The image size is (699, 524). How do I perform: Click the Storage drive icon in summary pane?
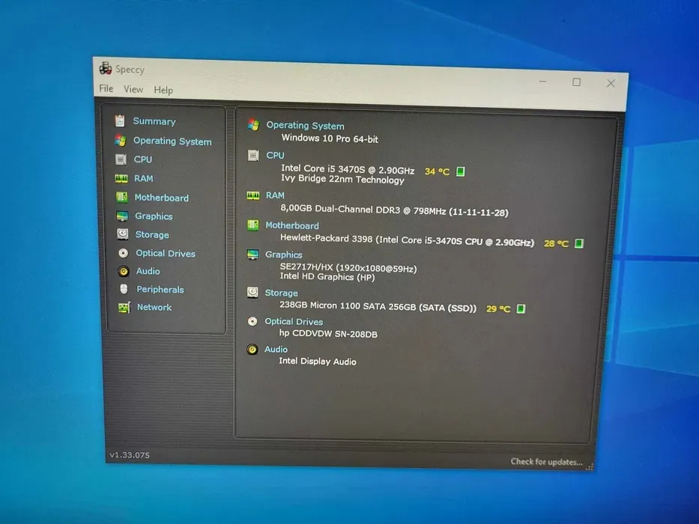tap(252, 292)
